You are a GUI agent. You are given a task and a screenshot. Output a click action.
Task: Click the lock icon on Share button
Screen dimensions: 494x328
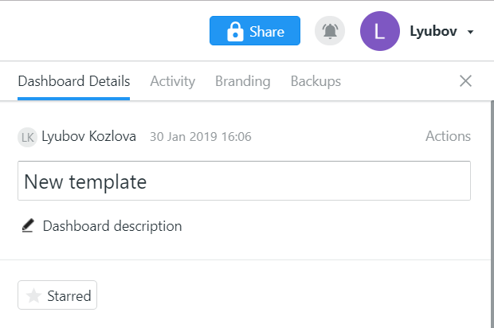coord(235,32)
